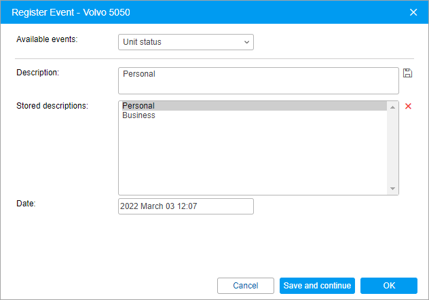Image resolution: width=429 pixels, height=300 pixels.
Task: Click Save and continue
Action: click(x=317, y=286)
